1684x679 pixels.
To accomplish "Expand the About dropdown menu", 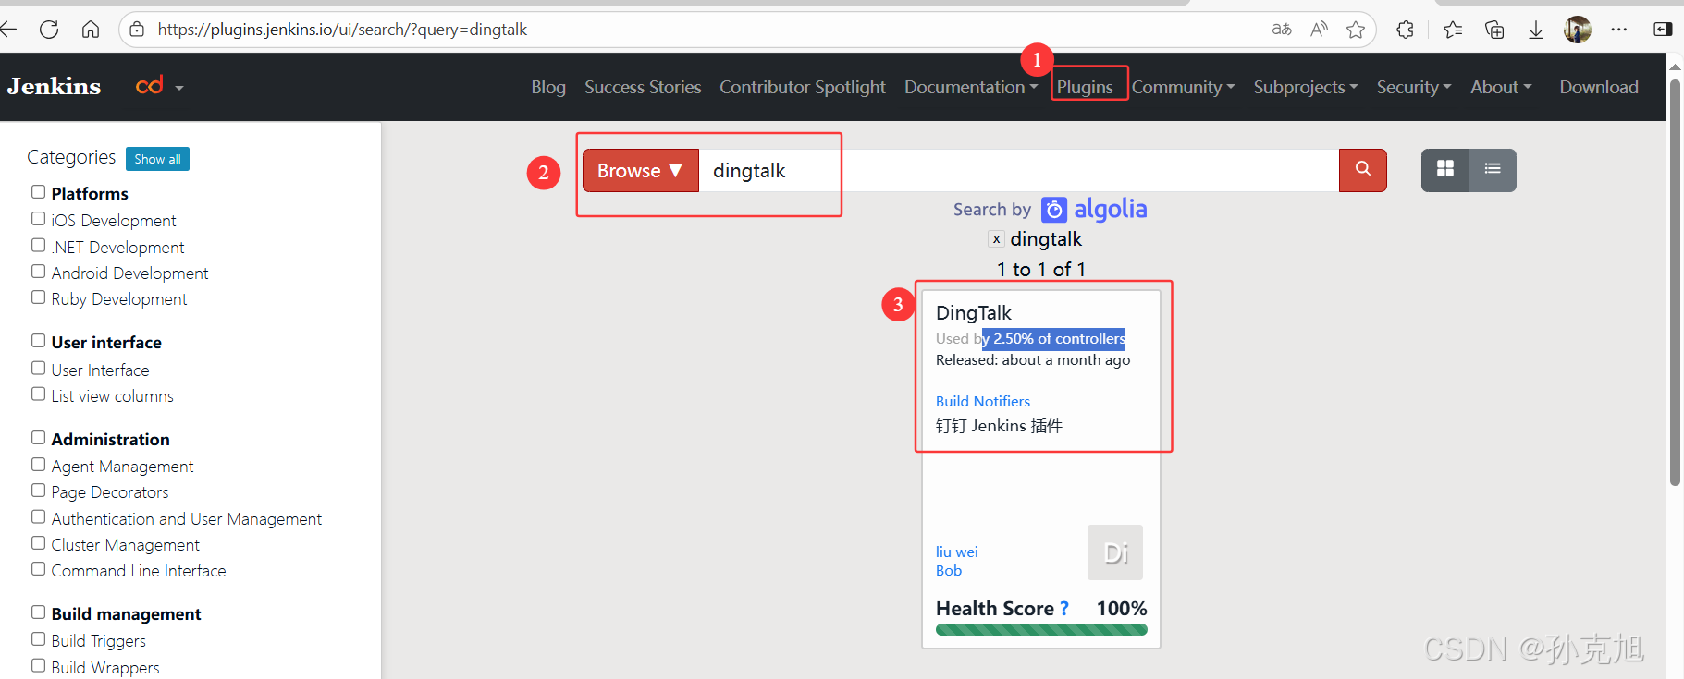I will click(x=1501, y=87).
